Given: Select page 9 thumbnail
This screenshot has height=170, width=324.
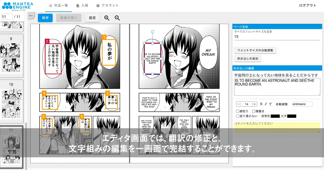Looking at the screenshot, I should (11, 57).
